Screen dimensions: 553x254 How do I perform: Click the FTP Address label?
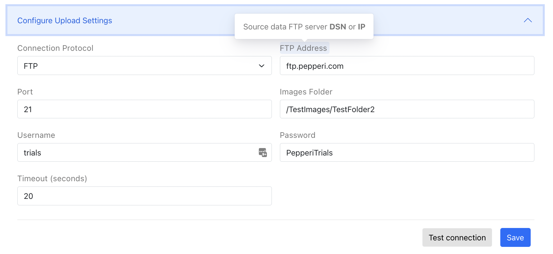tap(303, 48)
